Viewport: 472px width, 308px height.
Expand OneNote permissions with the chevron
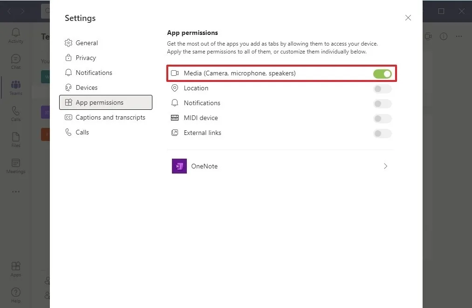(386, 166)
